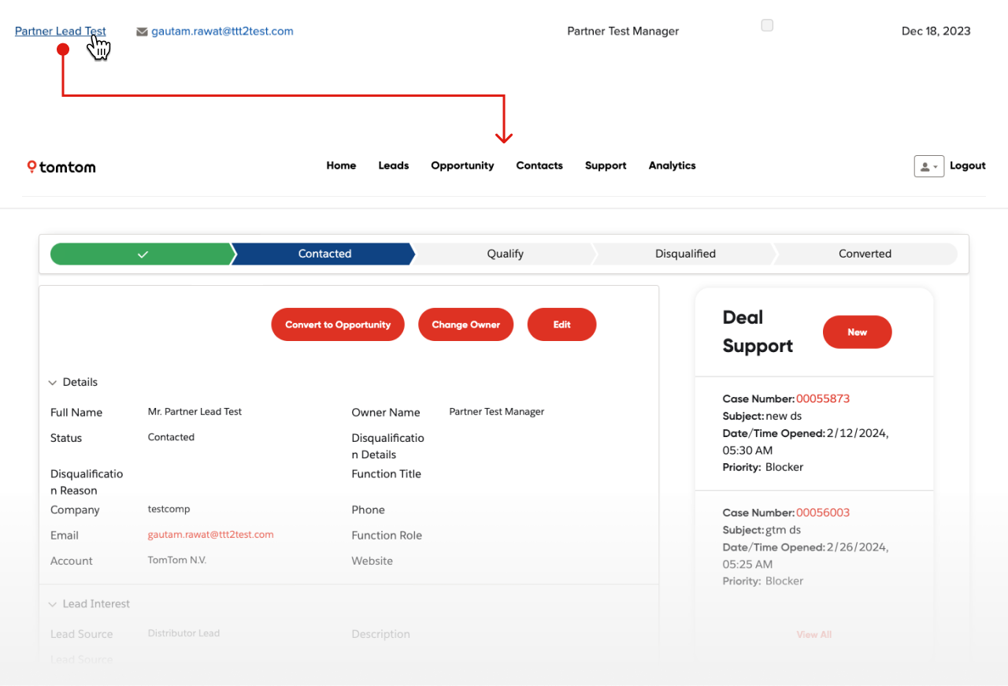Click View All in Deal Support

(x=813, y=634)
